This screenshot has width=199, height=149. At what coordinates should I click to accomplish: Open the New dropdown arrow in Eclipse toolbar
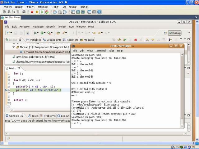point(11,33)
